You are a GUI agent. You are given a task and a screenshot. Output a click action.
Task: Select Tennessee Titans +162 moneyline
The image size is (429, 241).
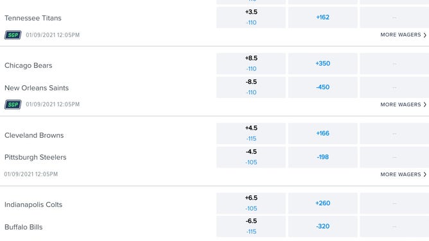click(323, 17)
